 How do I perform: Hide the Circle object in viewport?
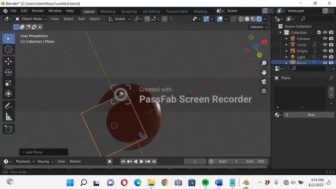pyautogui.click(x=325, y=45)
